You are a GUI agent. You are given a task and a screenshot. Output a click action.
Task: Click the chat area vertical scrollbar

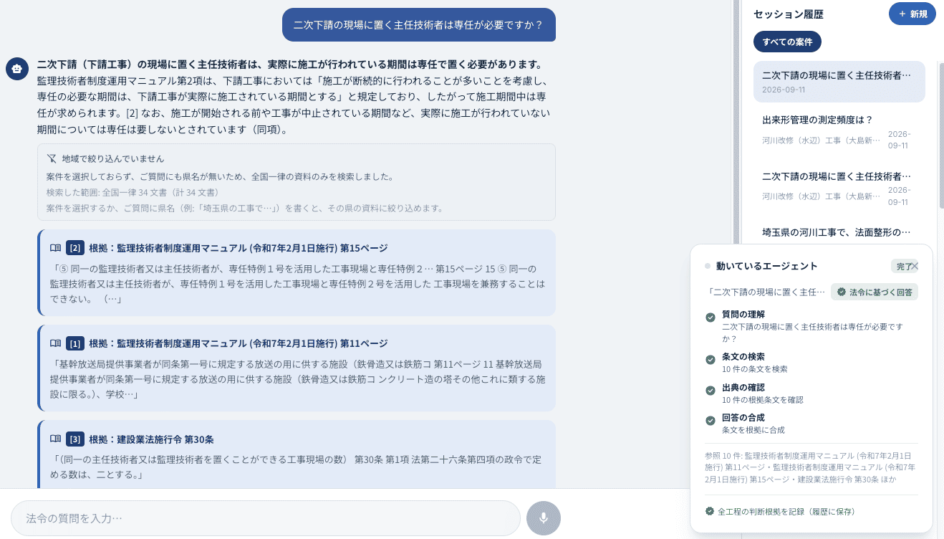pos(736,122)
